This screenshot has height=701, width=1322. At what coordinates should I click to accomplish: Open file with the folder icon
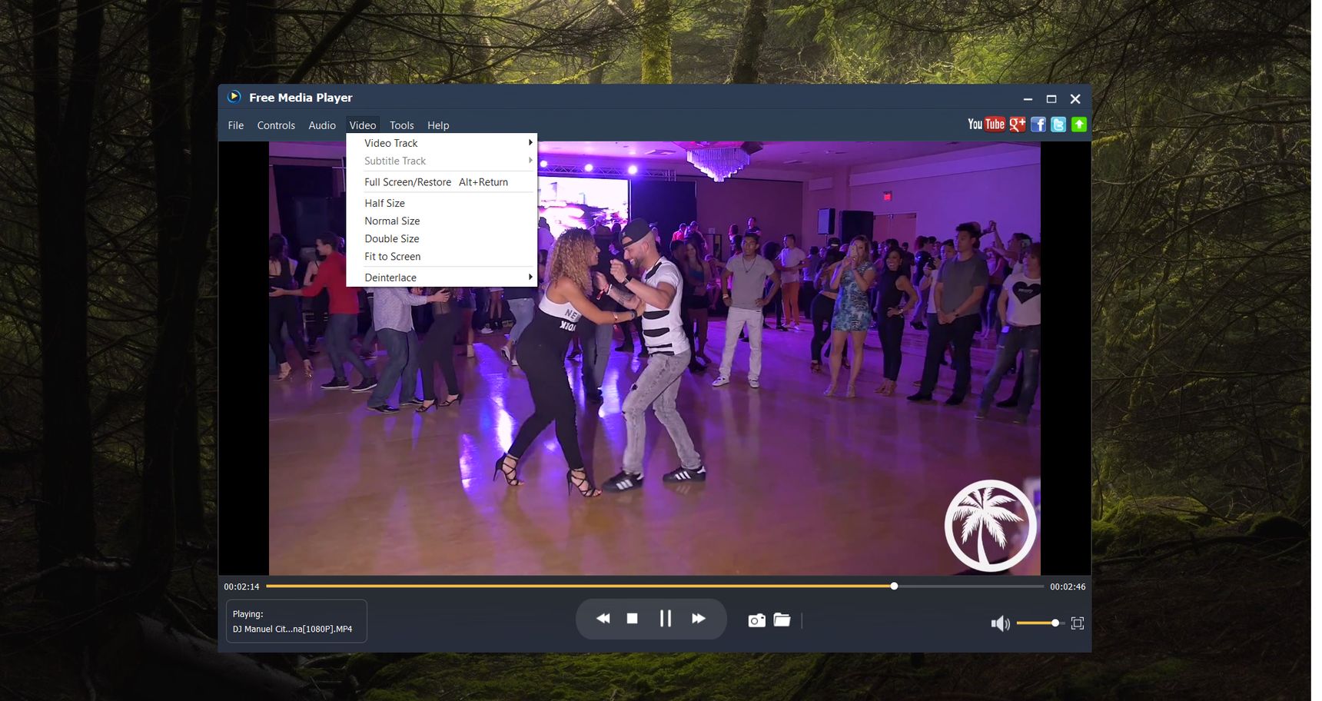[782, 620]
